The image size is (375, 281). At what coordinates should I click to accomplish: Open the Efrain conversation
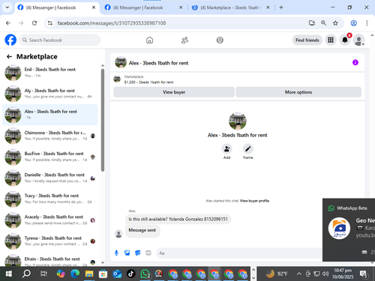click(x=50, y=260)
